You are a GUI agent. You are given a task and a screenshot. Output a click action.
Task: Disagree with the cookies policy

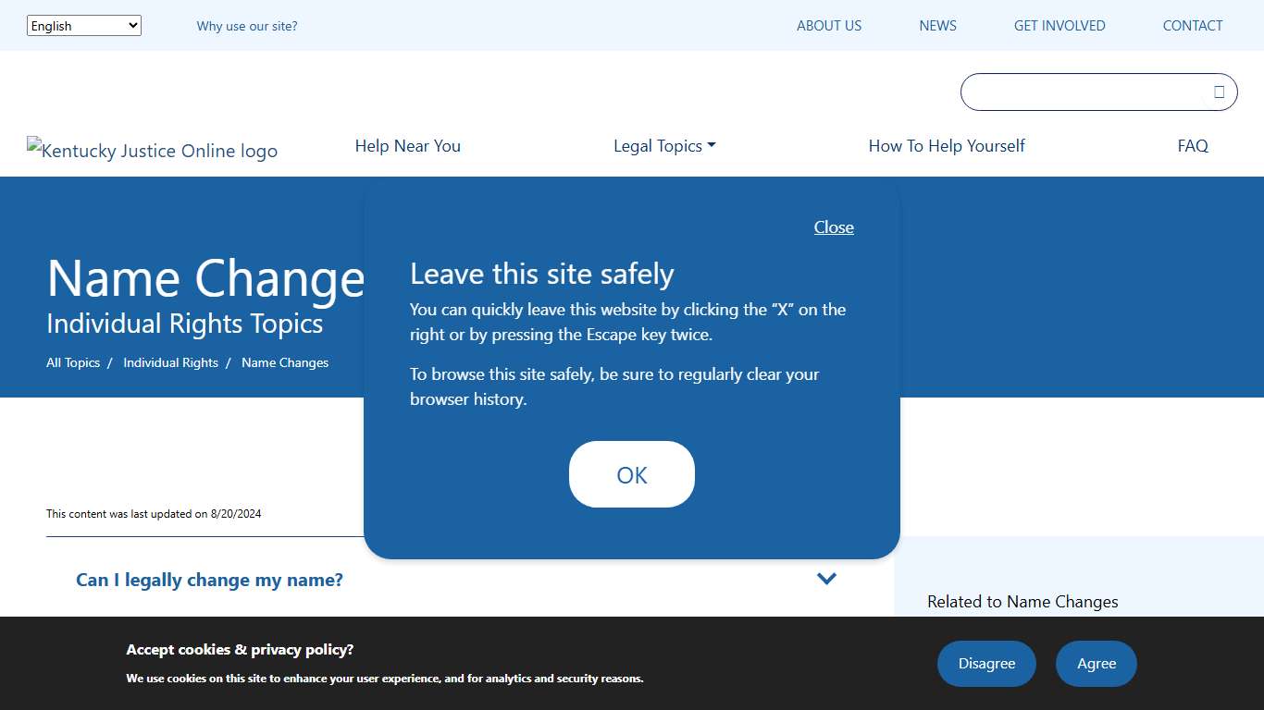(986, 663)
